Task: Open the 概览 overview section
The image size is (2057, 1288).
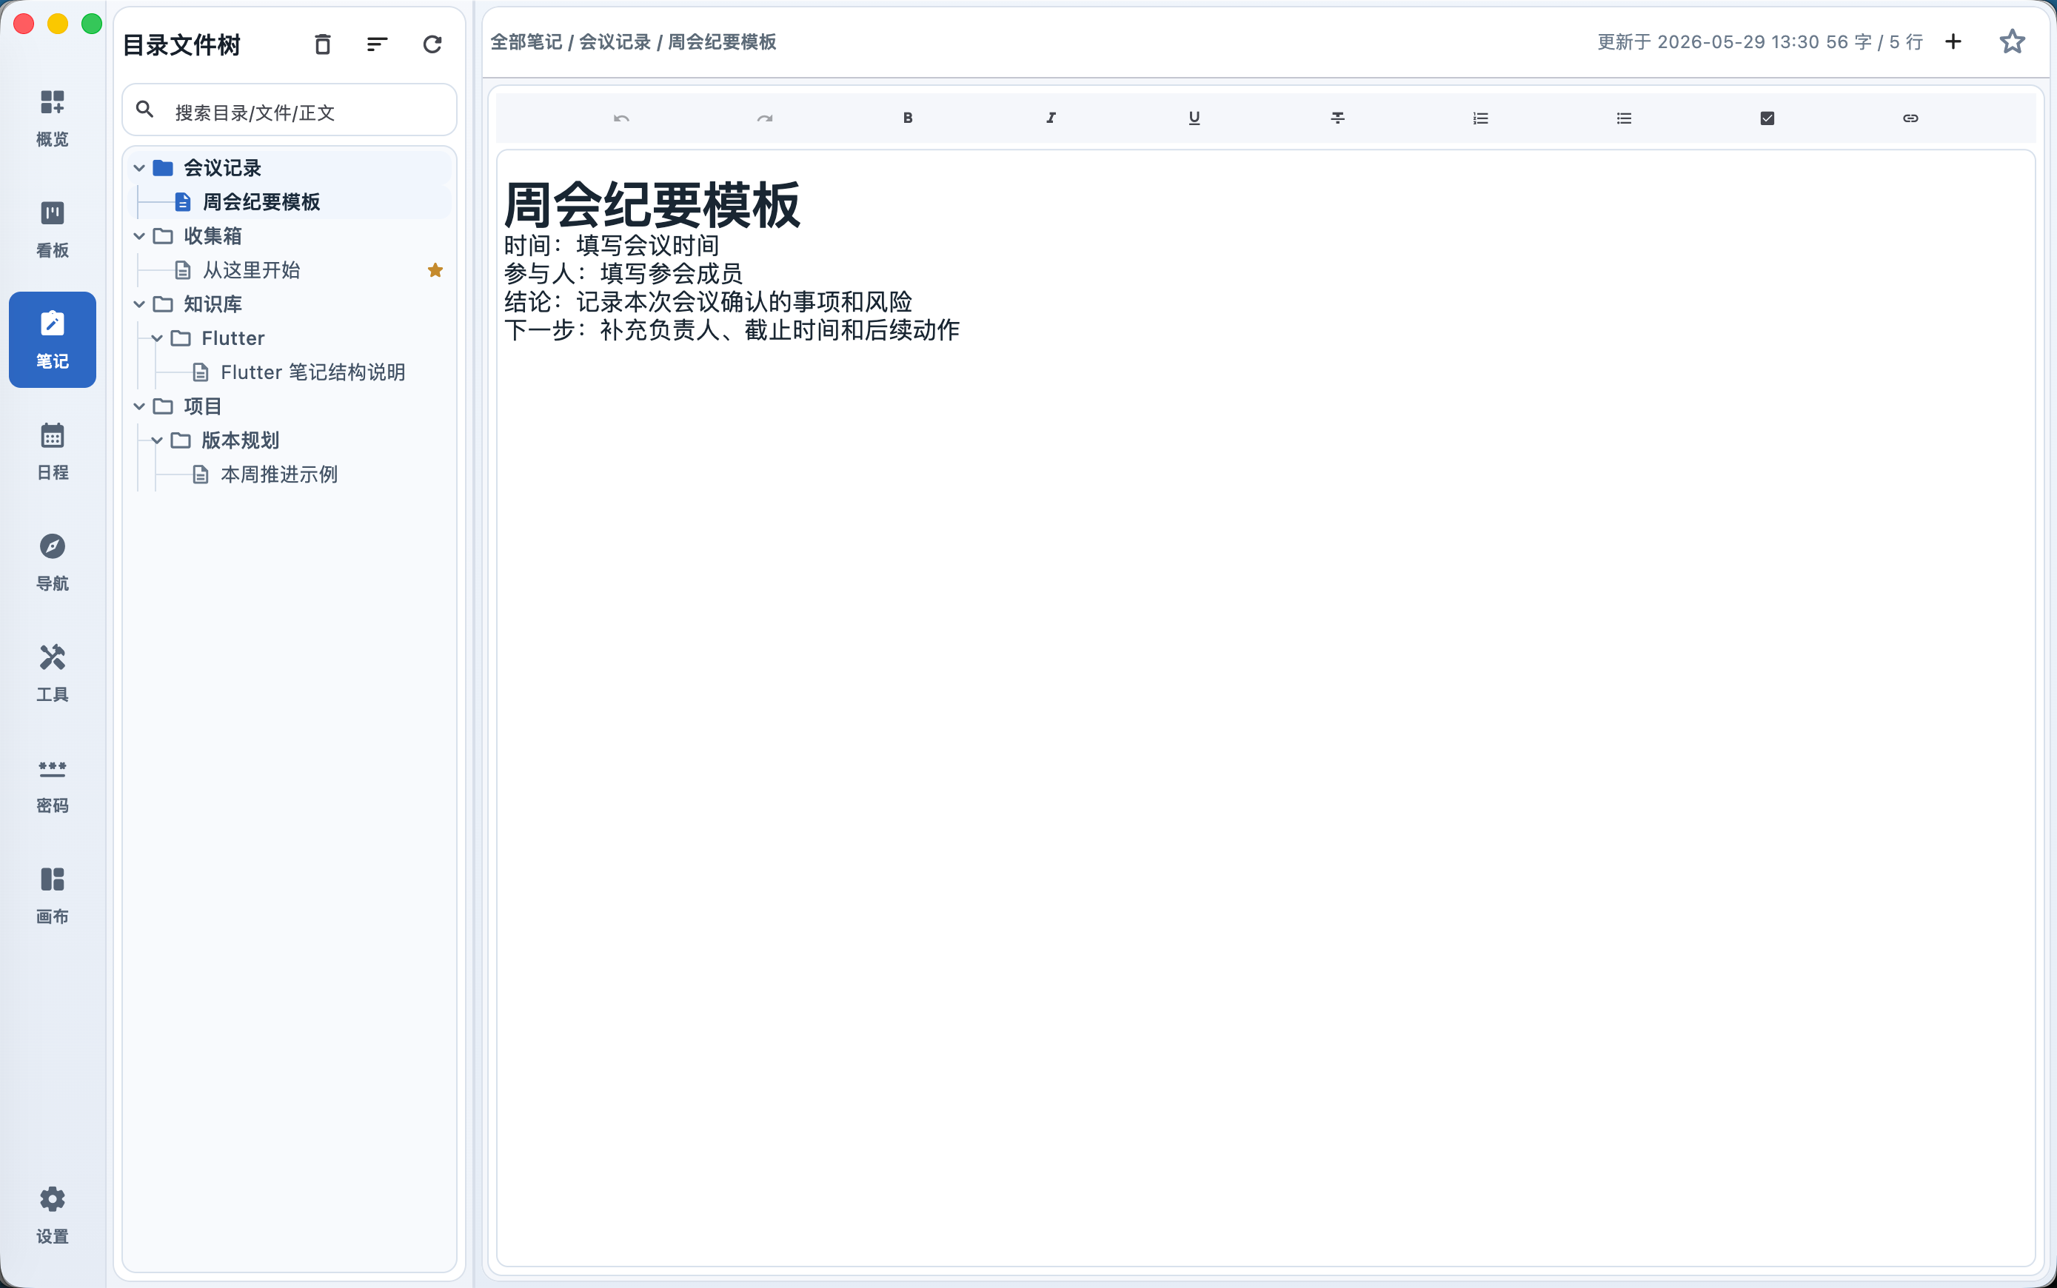Action: click(x=52, y=118)
